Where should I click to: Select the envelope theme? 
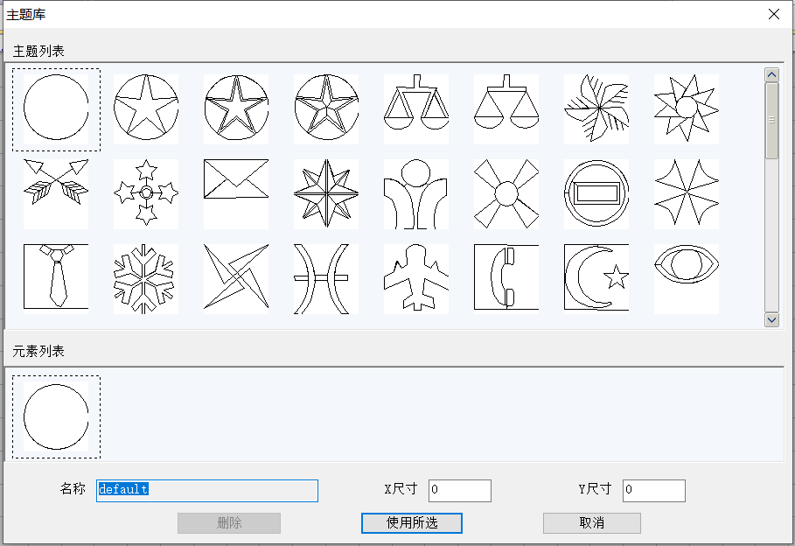[x=236, y=194]
